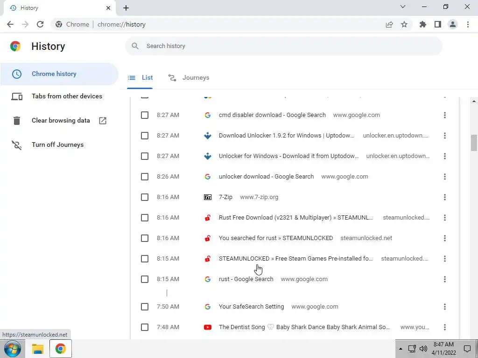Click the magnifier icon in Search history
478x358 pixels.
(x=135, y=46)
